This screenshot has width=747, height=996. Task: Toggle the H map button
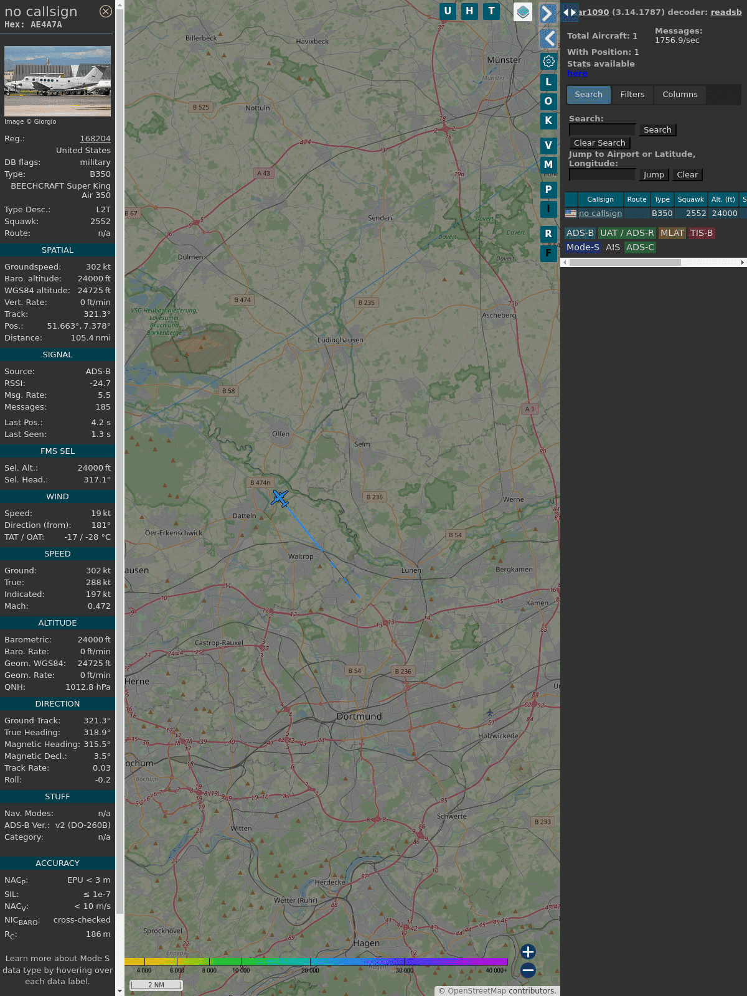[x=469, y=11]
